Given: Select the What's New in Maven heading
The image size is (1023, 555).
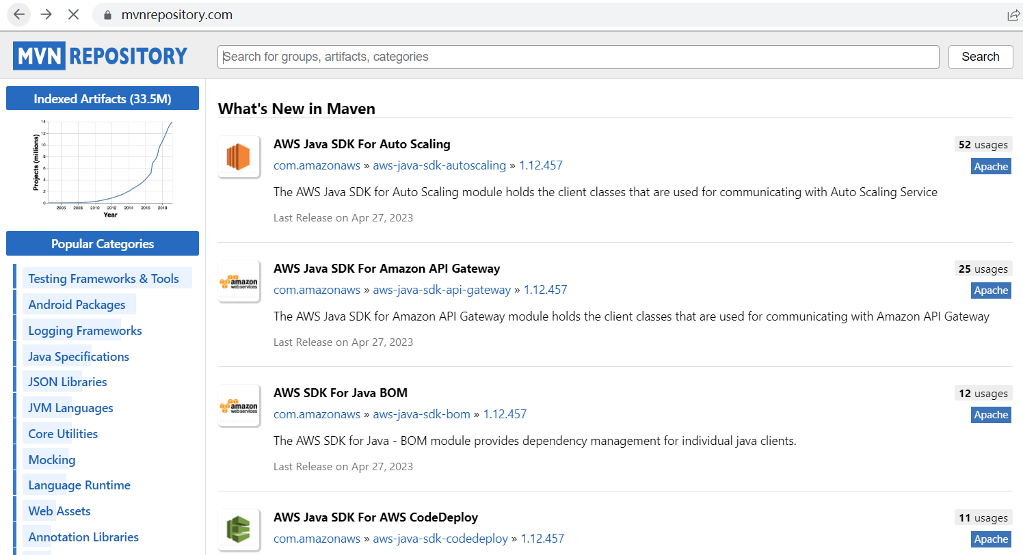Looking at the screenshot, I should point(297,109).
